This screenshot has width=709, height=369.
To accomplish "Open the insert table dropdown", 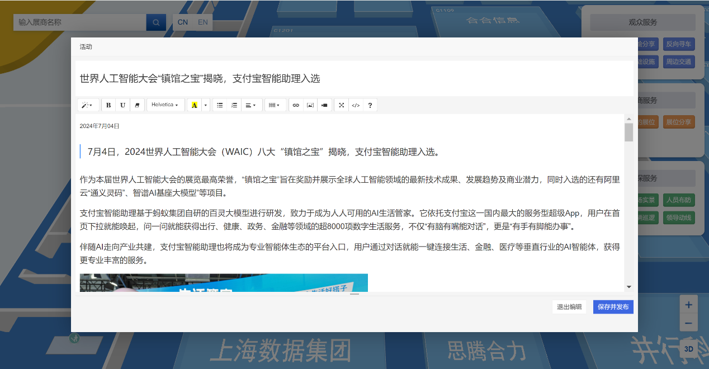I will tap(275, 105).
